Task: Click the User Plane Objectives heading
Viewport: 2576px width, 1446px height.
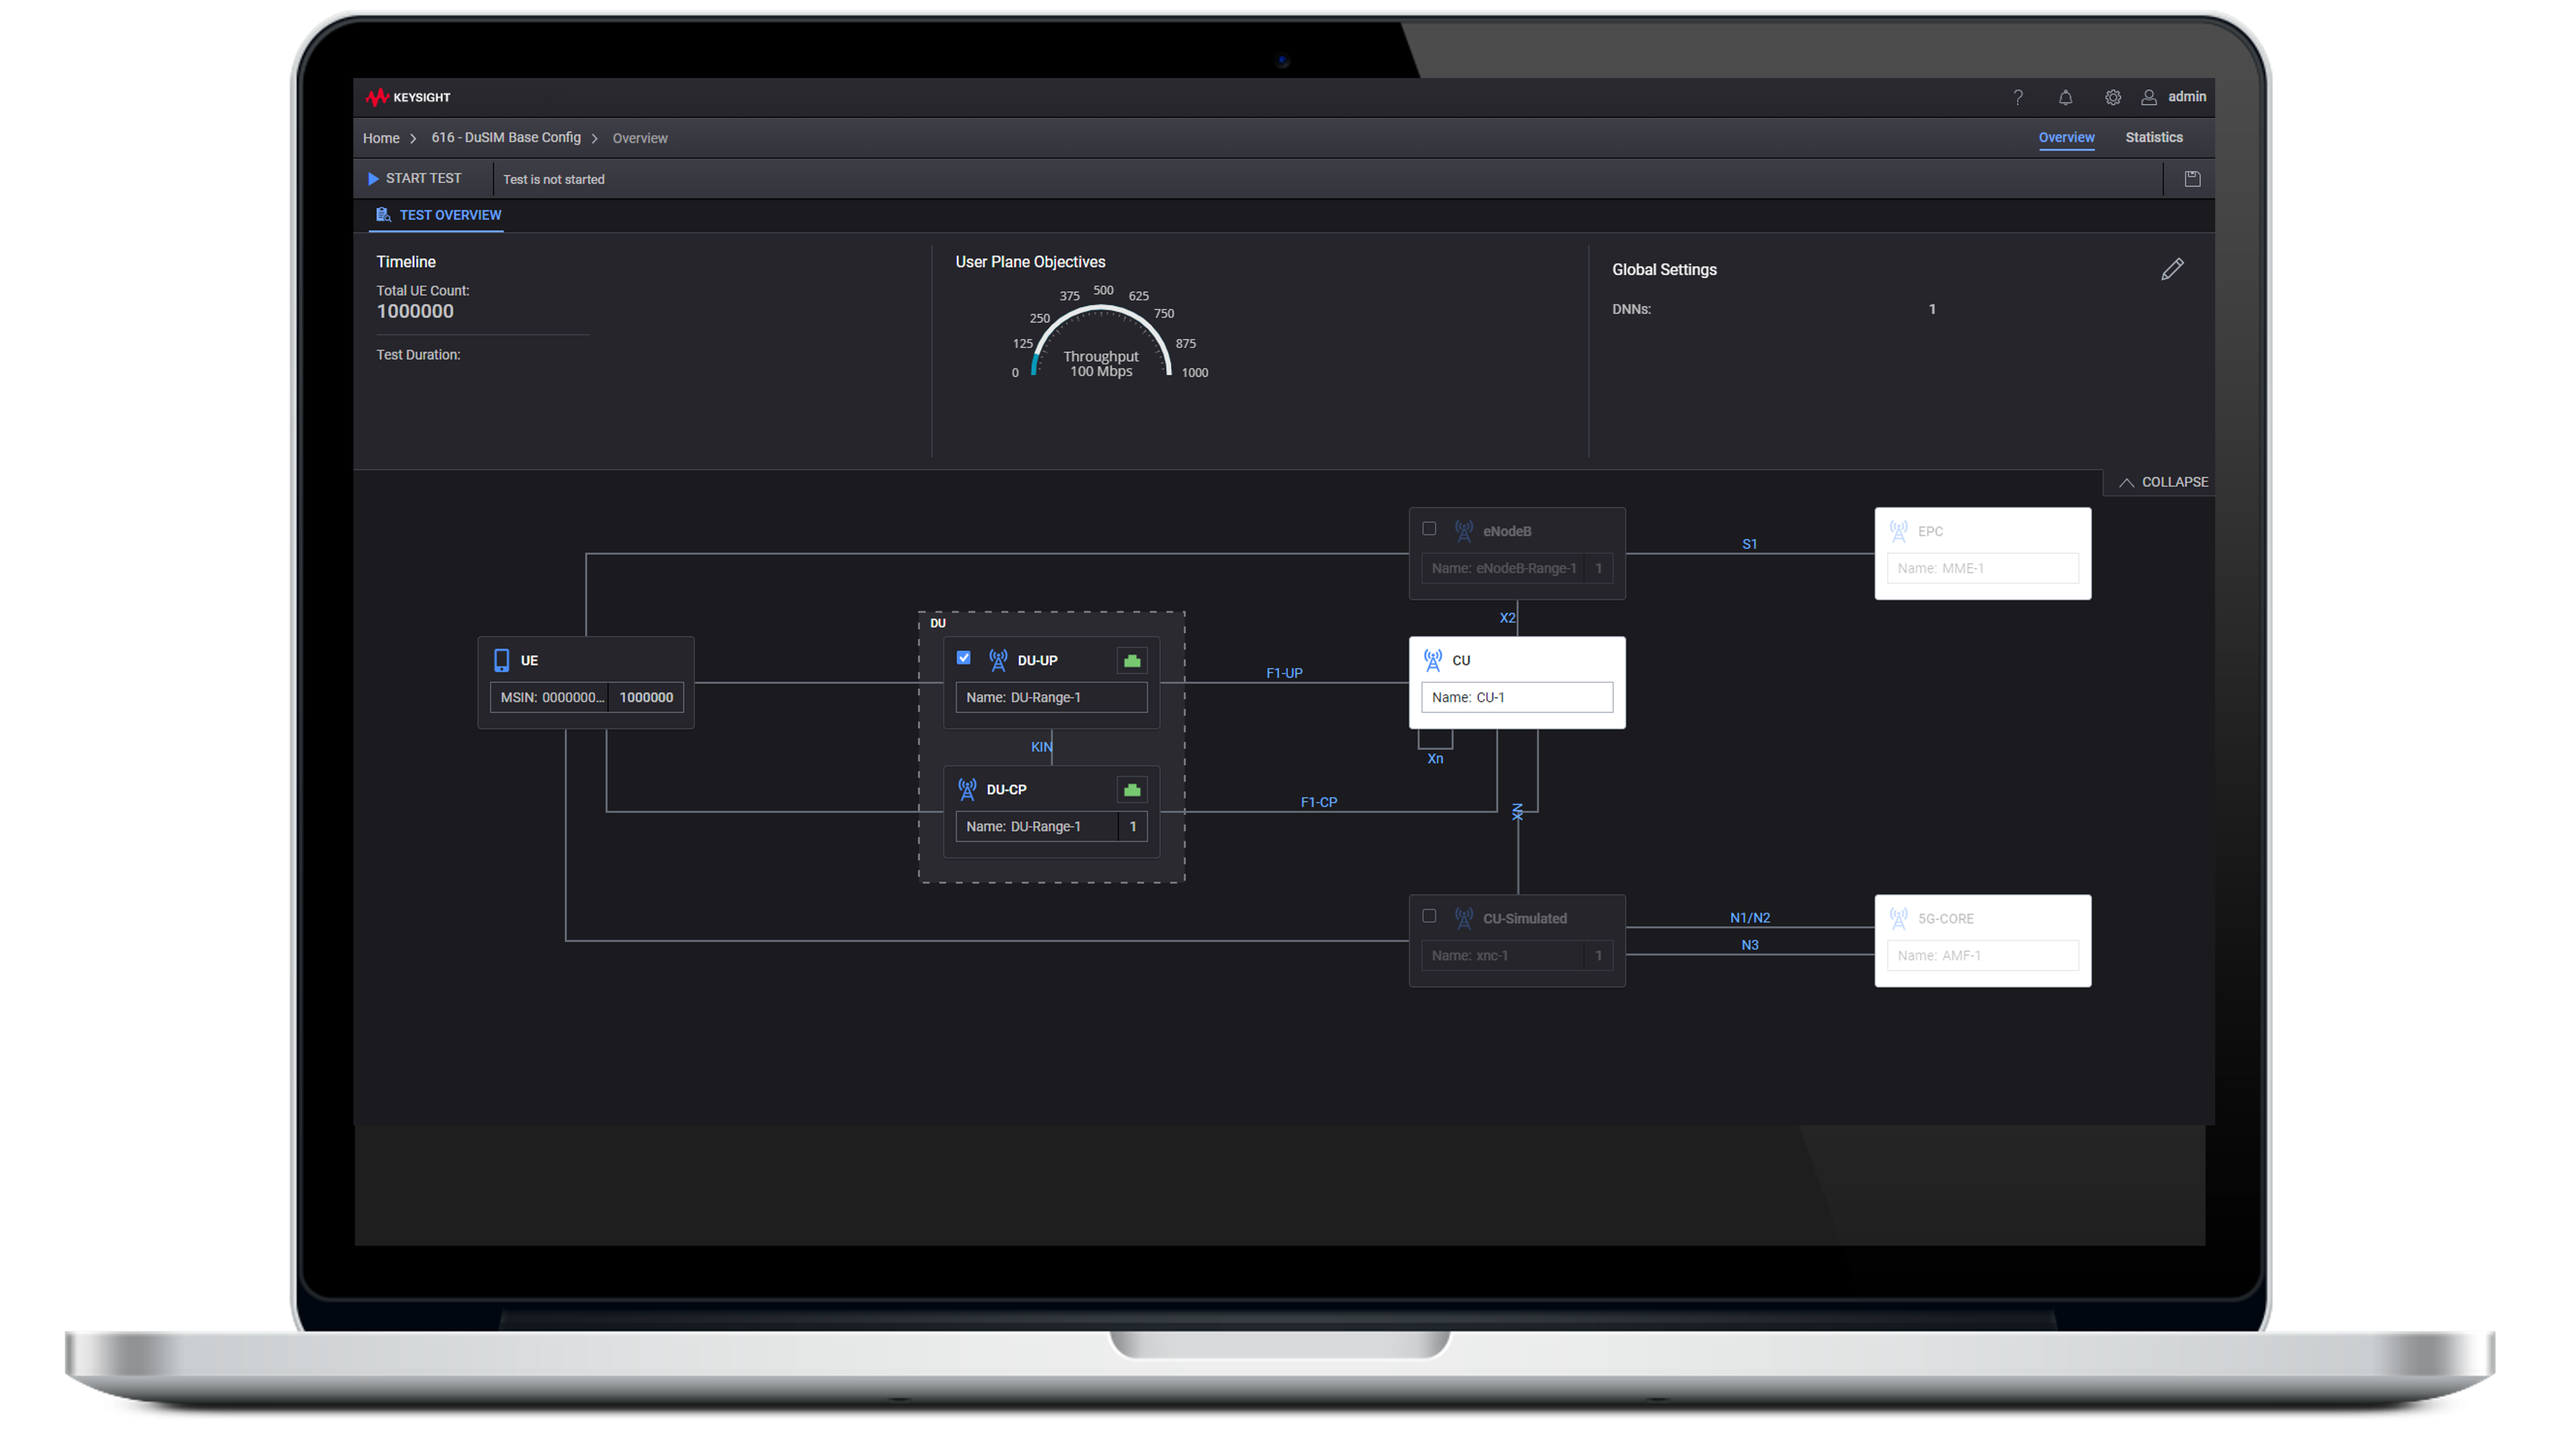Action: coord(1030,262)
